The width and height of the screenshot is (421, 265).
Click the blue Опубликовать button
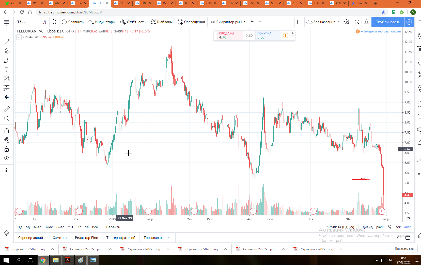[x=388, y=22]
